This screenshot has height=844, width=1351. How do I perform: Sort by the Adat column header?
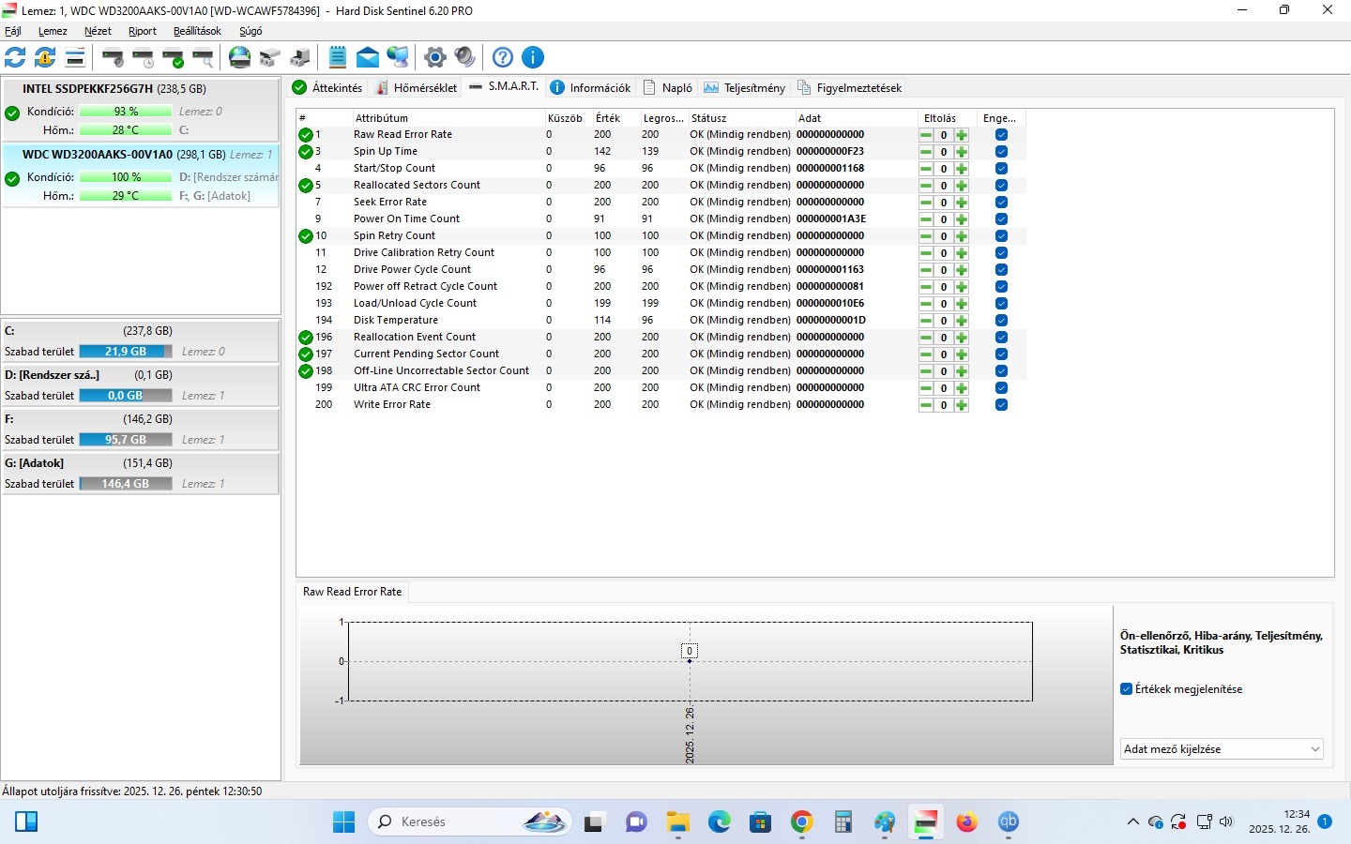856,118
